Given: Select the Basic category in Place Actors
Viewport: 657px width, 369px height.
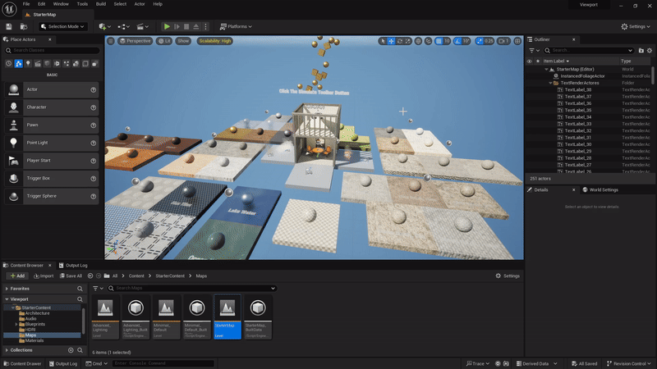Looking at the screenshot, I should tap(18, 64).
